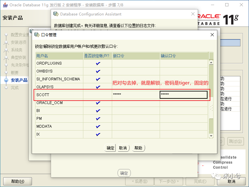Screen dimensions: 249x187
Task: Toggle lock checkmark for PM account
Action: [98, 119]
